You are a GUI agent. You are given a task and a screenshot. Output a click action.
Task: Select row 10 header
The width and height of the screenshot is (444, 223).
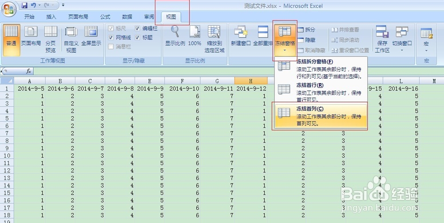(7, 155)
